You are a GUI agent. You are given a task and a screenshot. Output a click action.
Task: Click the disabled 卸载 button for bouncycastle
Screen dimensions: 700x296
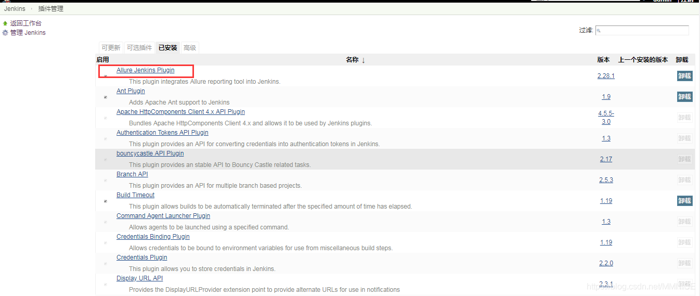[684, 159]
